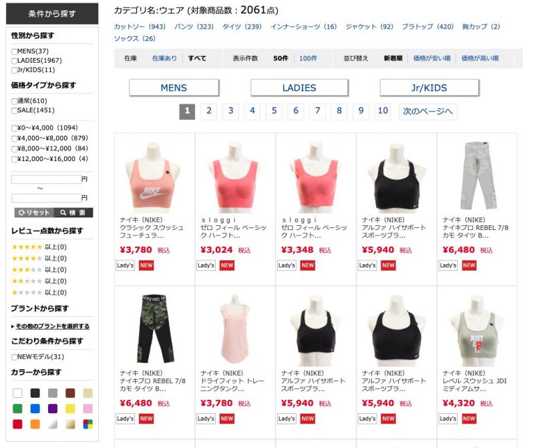Switch display count to 100件
The image size is (543, 448).
(308, 58)
